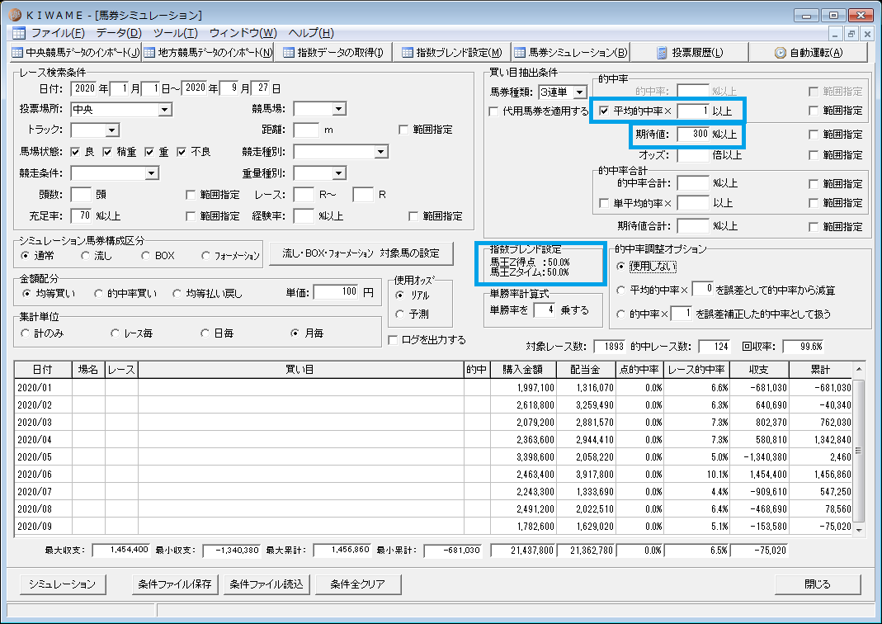Click the 収支 column header
The height and width of the screenshot is (624, 882).
click(x=759, y=370)
